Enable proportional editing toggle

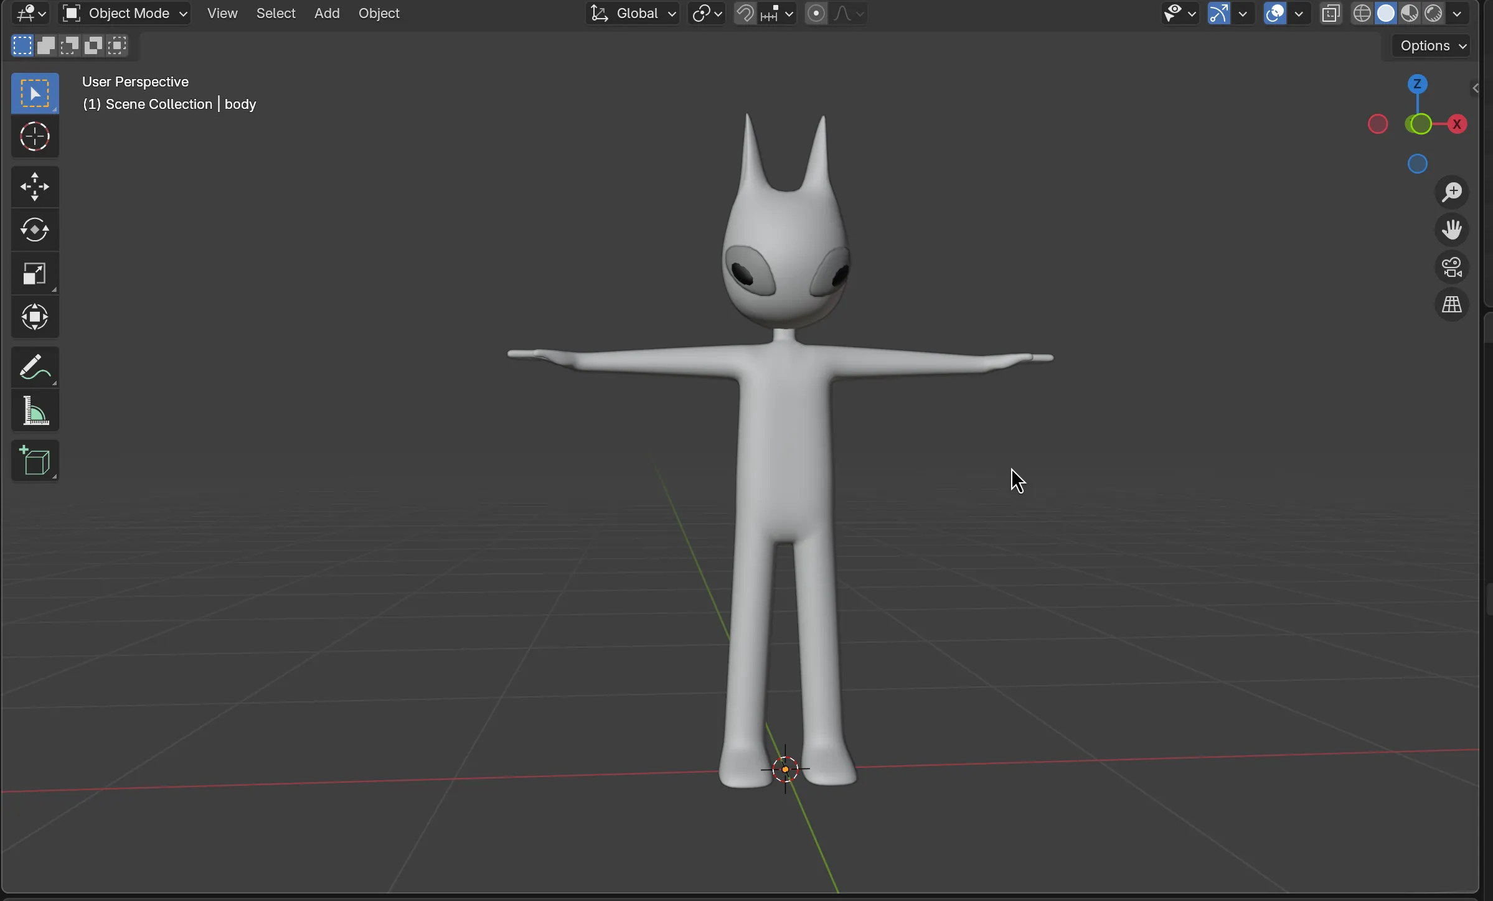point(816,13)
